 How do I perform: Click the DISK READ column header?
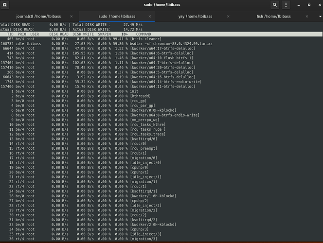click(x=59, y=34)
